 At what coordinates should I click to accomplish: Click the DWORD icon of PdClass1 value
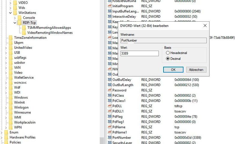click(x=109, y=100)
